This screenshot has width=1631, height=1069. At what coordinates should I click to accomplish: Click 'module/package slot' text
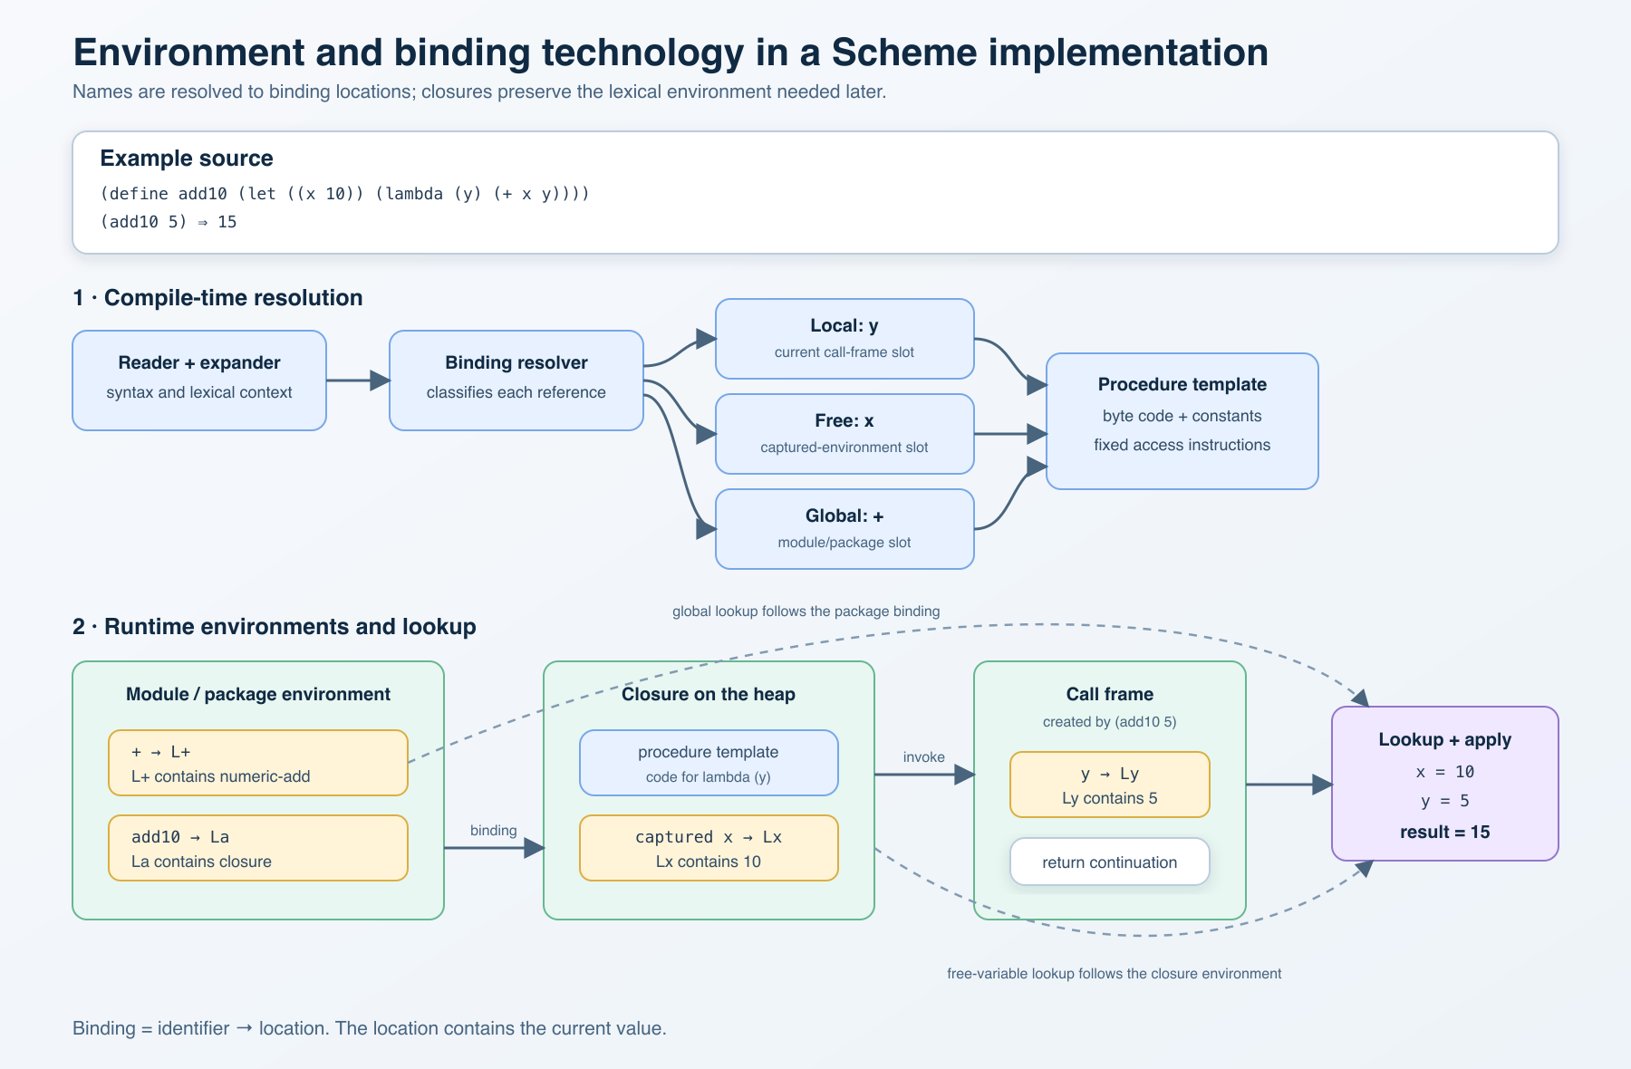coord(844,543)
